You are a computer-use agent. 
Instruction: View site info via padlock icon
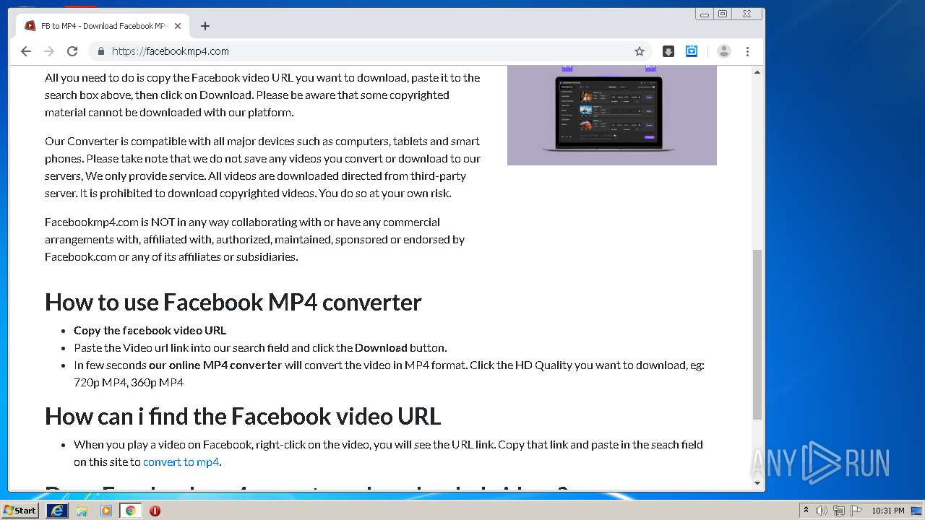click(x=100, y=51)
